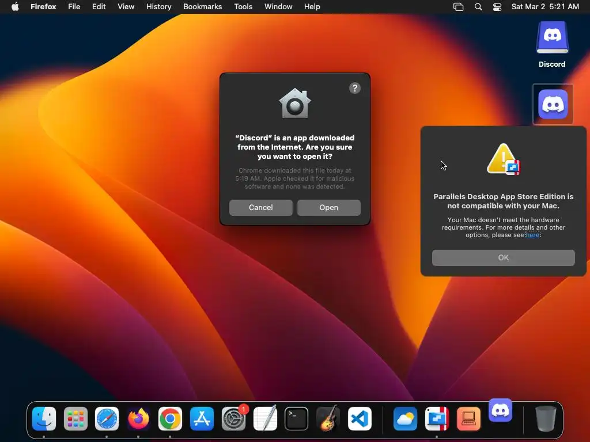Select the Discord app icon on desktop
This screenshot has height=442, width=590.
(553, 104)
